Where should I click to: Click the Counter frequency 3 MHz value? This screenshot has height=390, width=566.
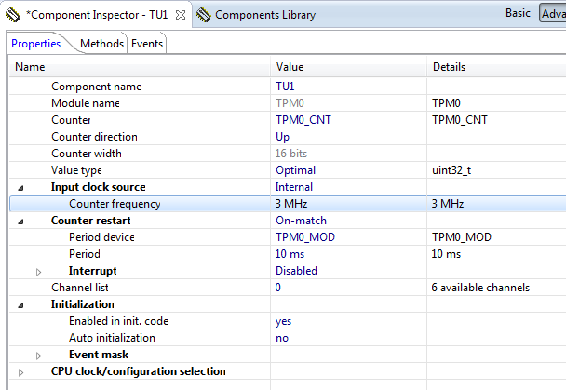coord(291,204)
